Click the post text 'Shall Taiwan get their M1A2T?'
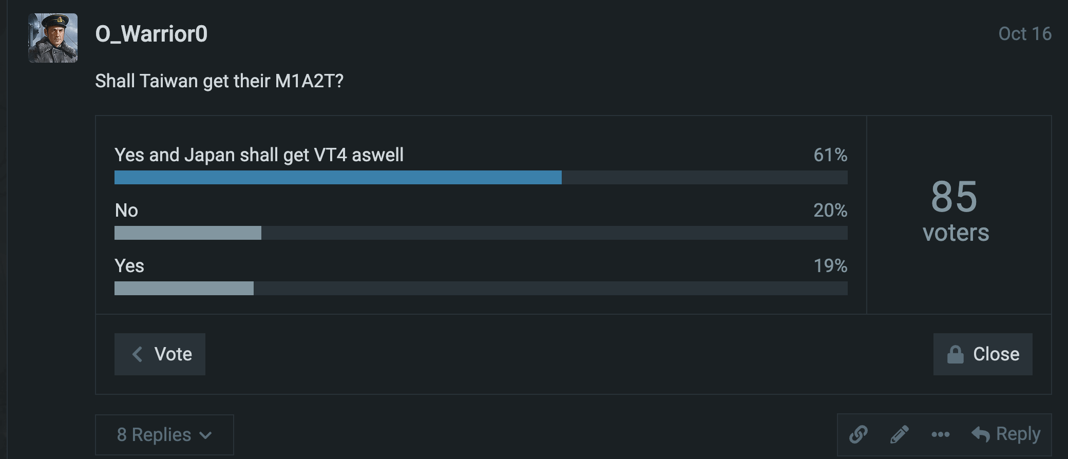 pos(219,81)
